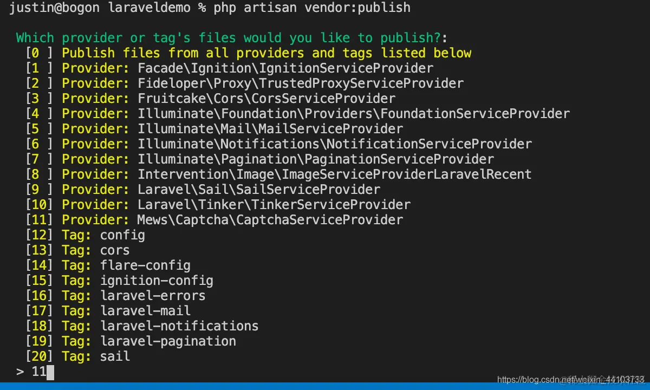The width and height of the screenshot is (650, 390).
Task: Click the 'Tag: flare-config' line
Action: point(108,265)
